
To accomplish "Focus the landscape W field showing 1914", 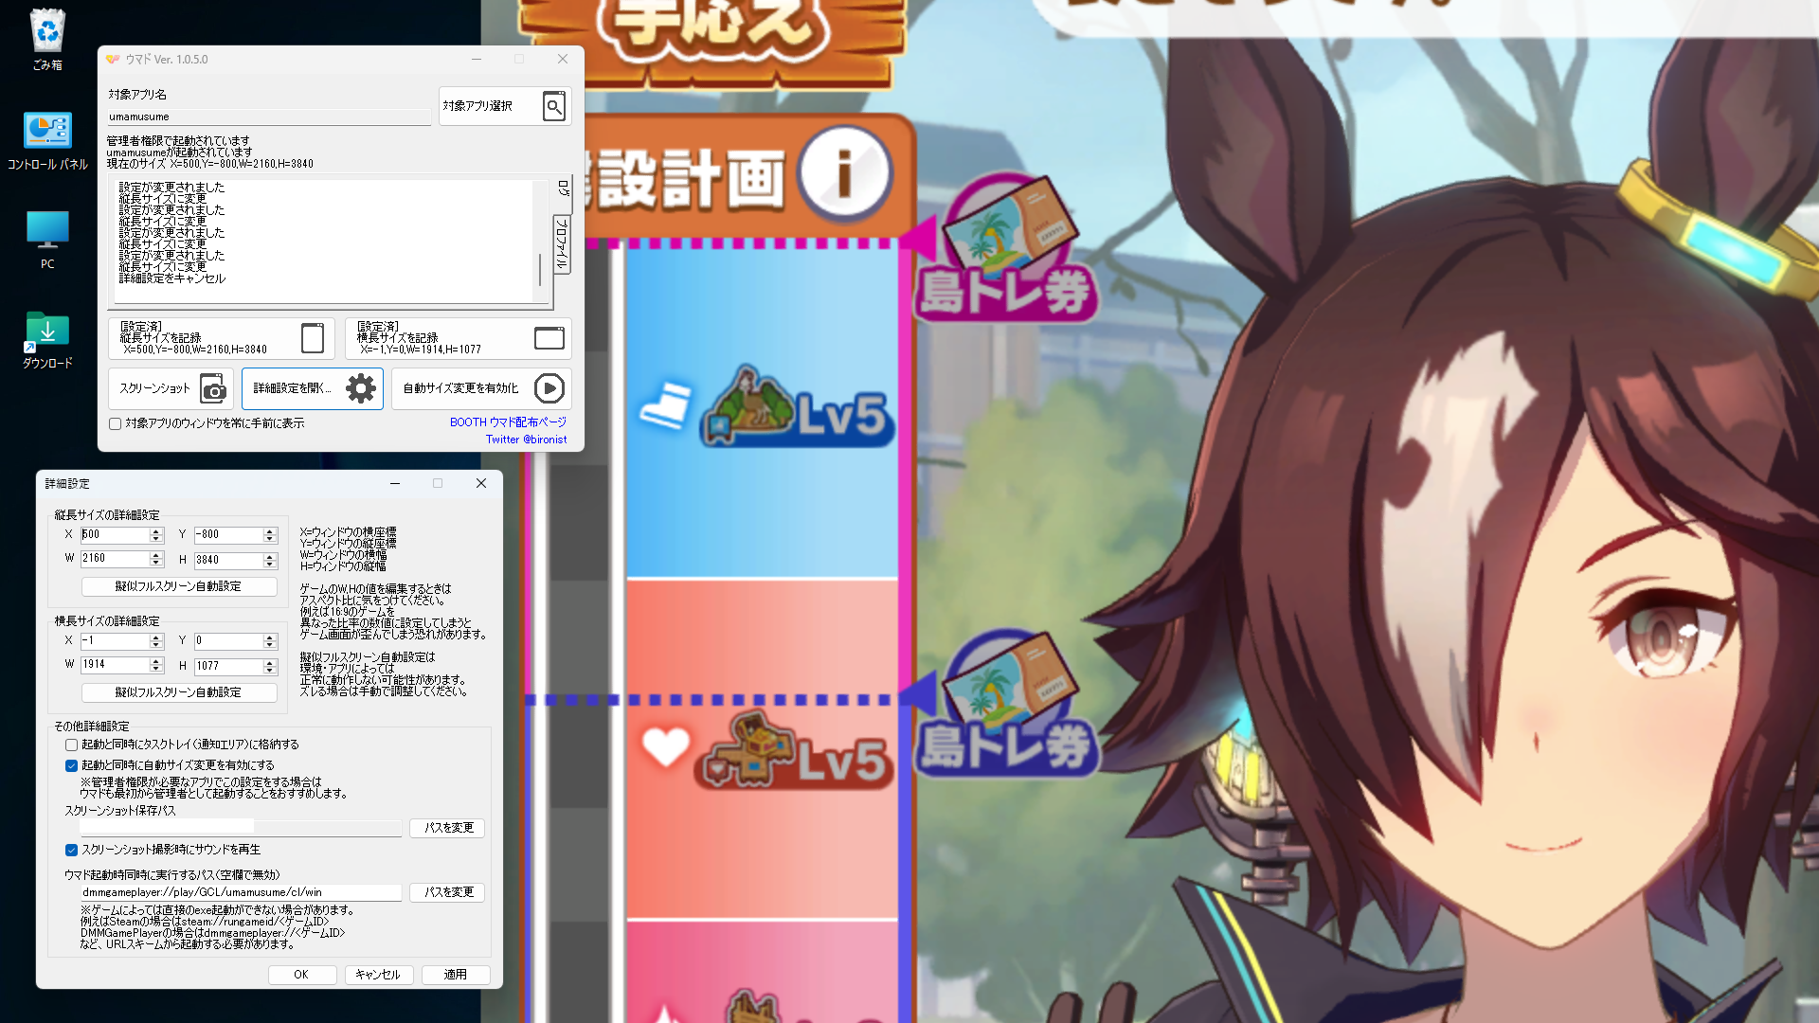I will pos(116,665).
